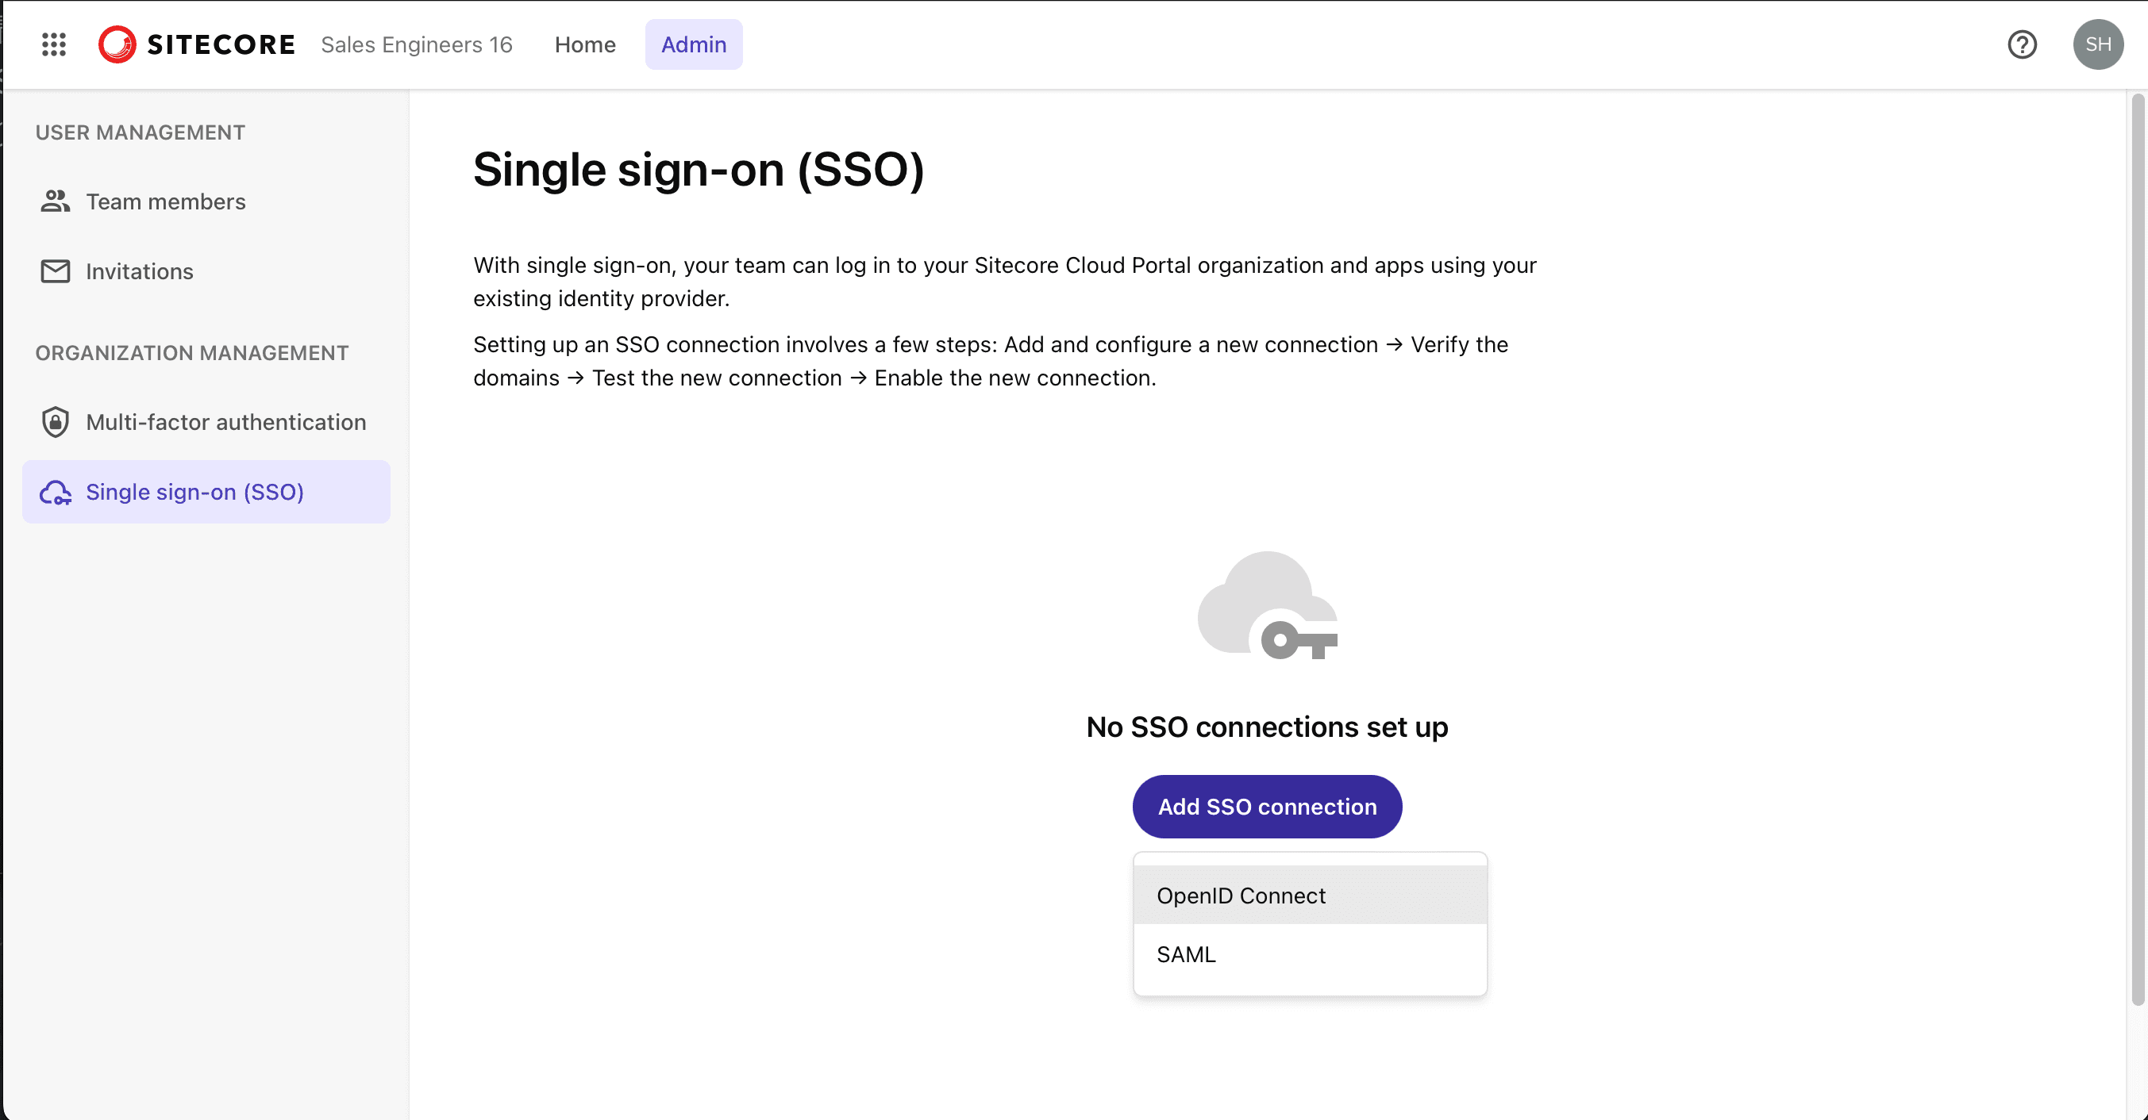The image size is (2148, 1120).
Task: Switch to the Admin tab
Action: tap(693, 44)
